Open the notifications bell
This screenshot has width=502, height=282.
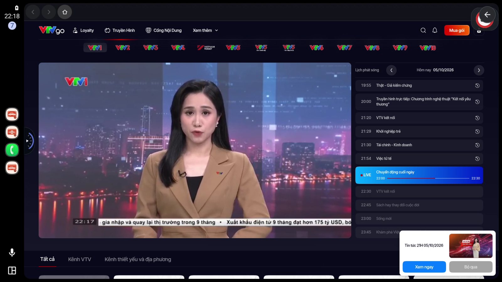(x=435, y=30)
